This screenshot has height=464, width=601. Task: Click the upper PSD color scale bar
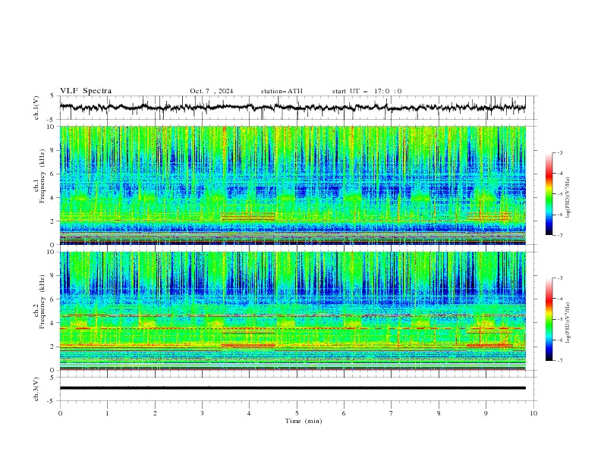tap(549, 194)
